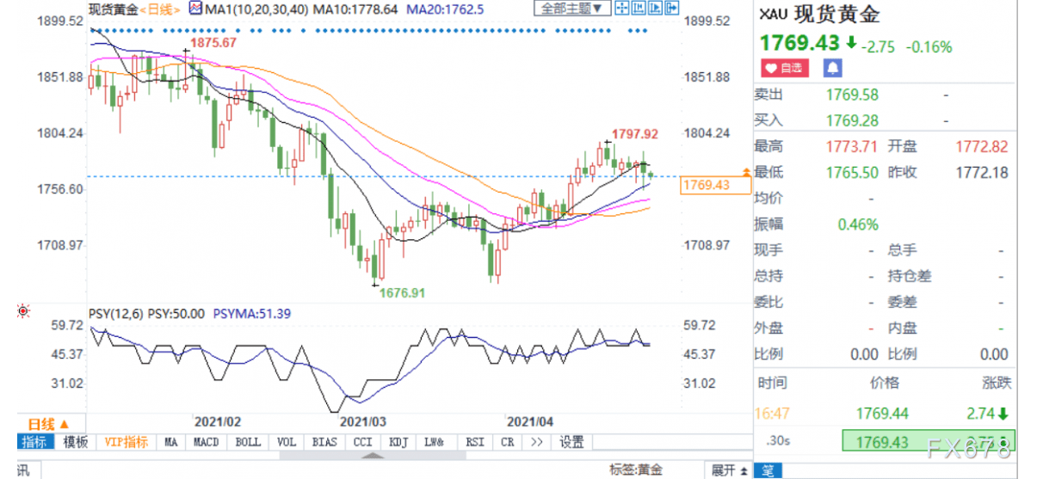
Task: Click the chart range measurement icon
Action: (639, 8)
